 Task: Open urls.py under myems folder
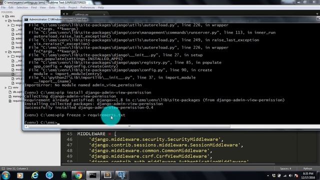click(x=17, y=78)
